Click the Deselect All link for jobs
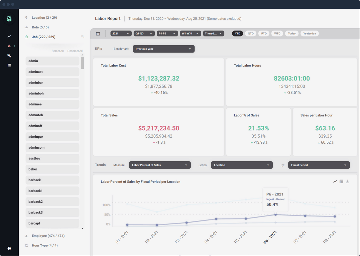This screenshot has height=256, width=360. pos(75,51)
